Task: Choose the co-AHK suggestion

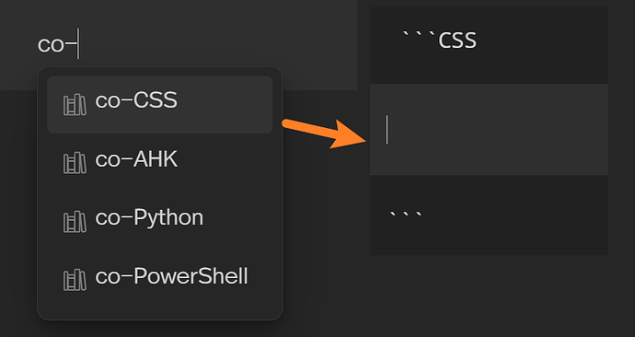Action: click(160, 163)
